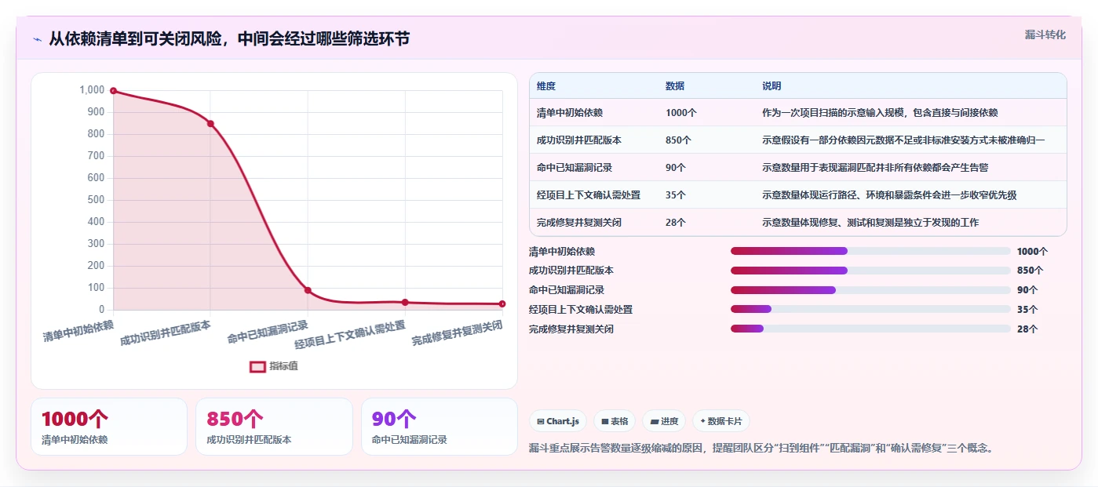1098x487 pixels.
Task: Click the 850个 stat card
Action: click(274, 427)
